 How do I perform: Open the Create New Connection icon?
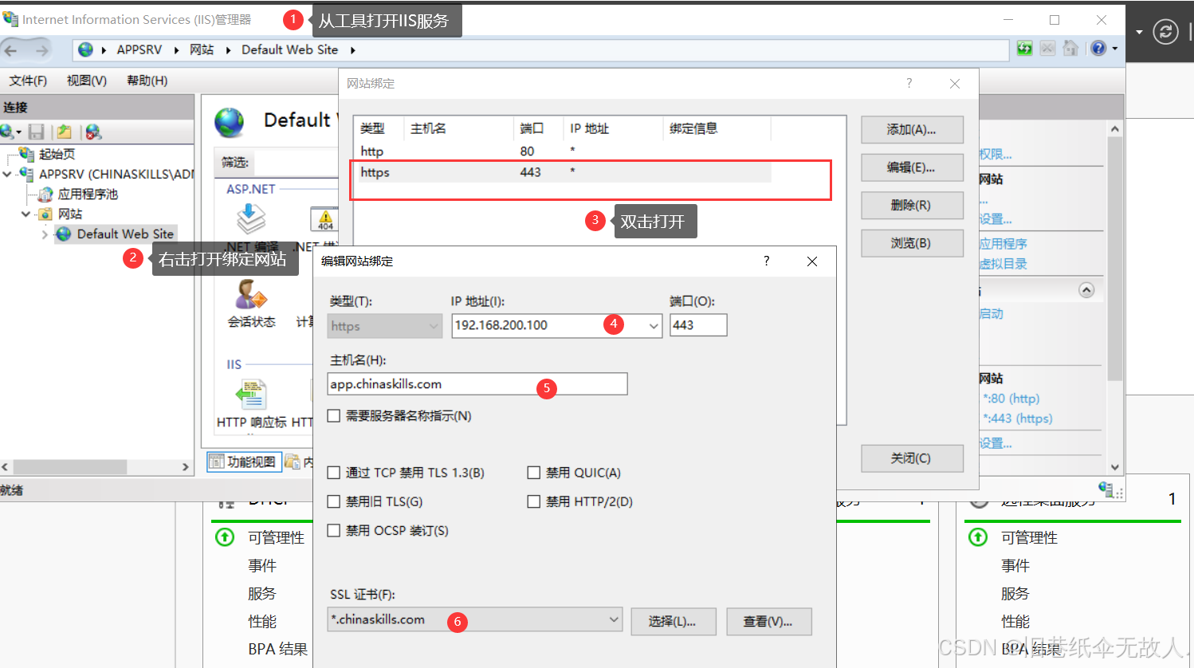point(10,132)
